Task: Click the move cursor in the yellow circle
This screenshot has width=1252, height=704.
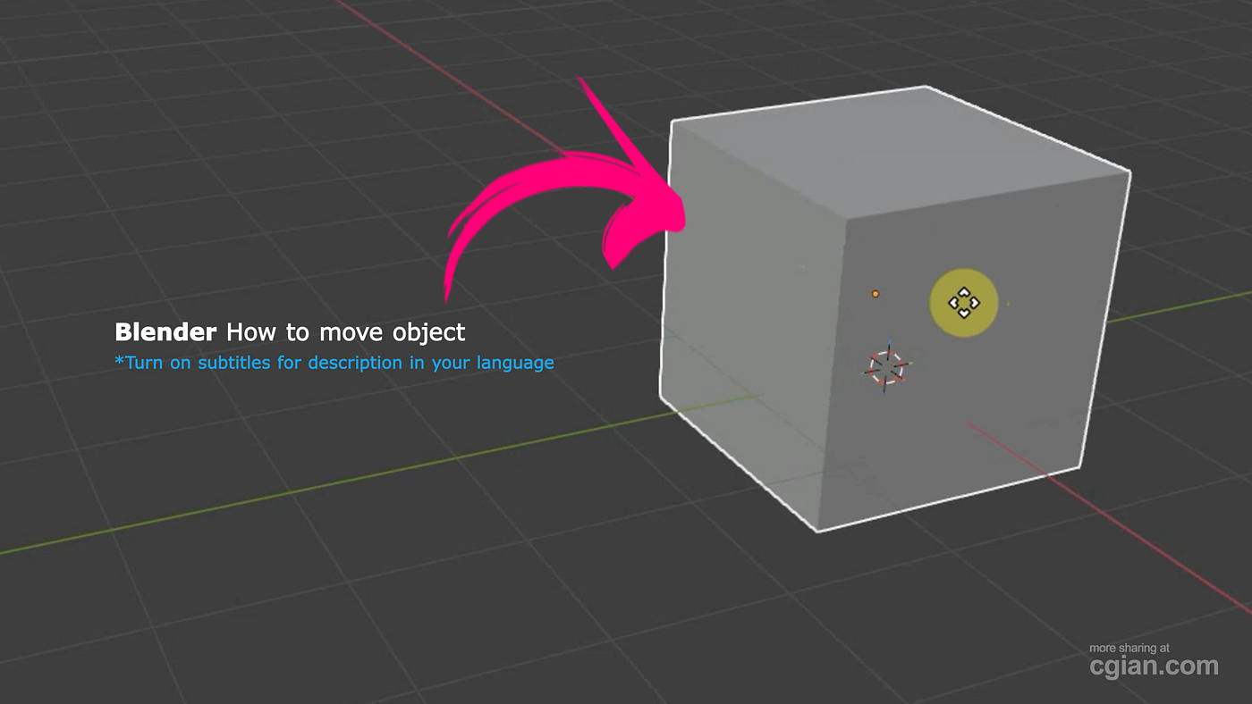Action: pyautogui.click(x=963, y=303)
